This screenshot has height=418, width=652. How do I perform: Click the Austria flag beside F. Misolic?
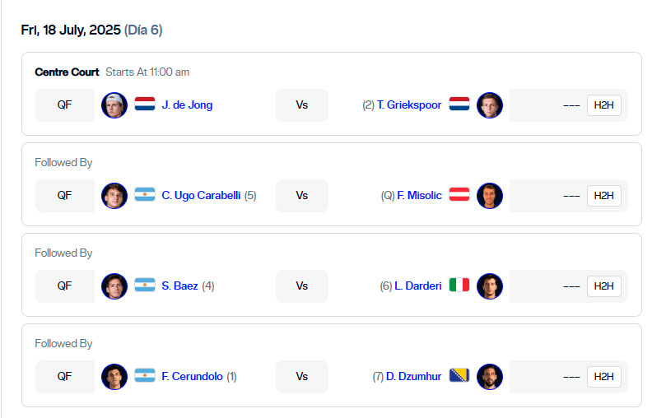(x=459, y=194)
